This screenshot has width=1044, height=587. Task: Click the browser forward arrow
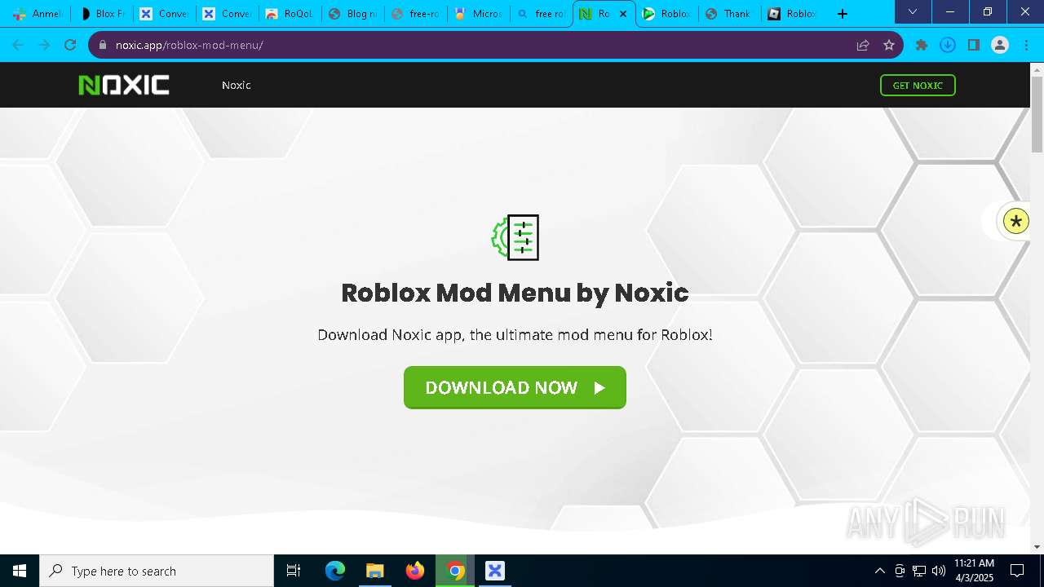tap(44, 45)
